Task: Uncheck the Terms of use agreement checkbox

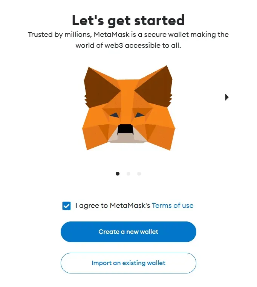Action: pos(66,206)
